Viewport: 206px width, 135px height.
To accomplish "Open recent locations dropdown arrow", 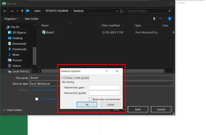I will click(x=18, y=11).
